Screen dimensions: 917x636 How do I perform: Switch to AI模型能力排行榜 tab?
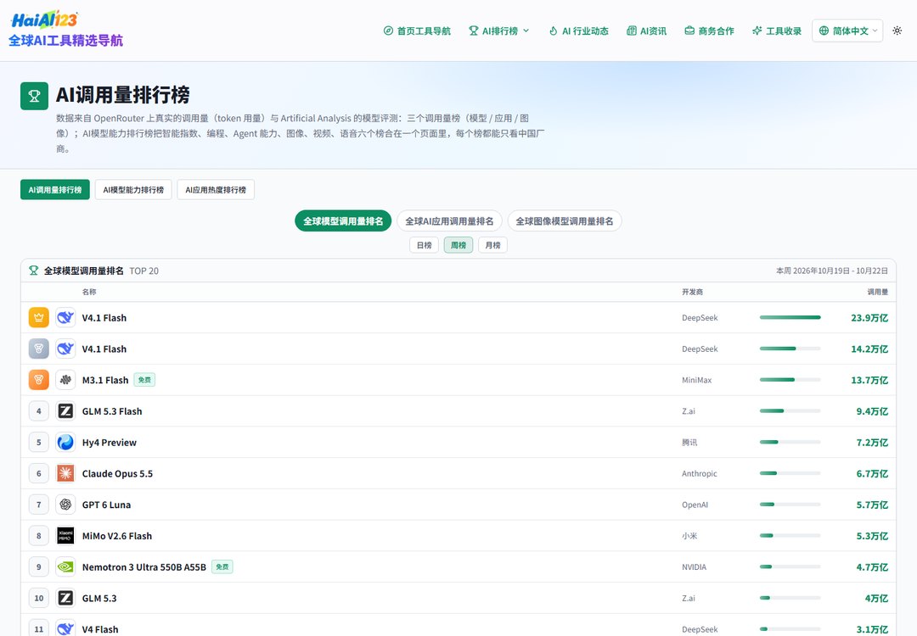(133, 189)
